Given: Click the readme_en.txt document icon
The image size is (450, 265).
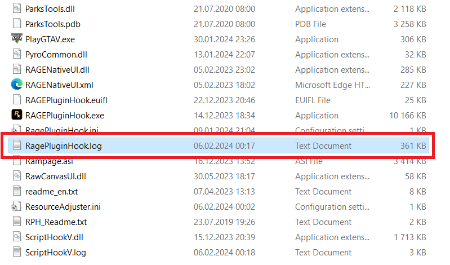Looking at the screenshot, I should [16, 191].
